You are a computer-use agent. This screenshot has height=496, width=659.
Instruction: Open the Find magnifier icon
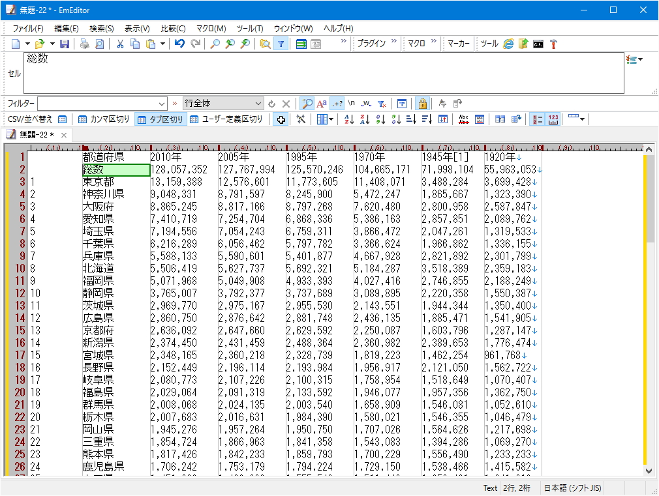215,44
